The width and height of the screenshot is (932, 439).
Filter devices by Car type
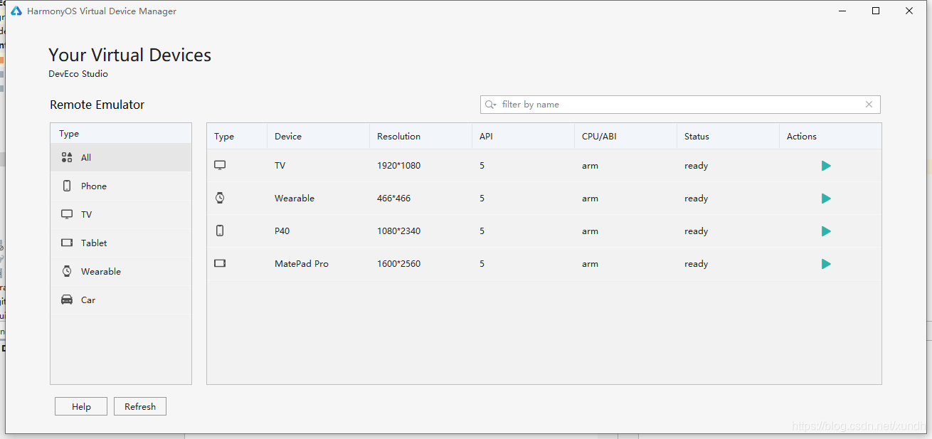pos(121,300)
